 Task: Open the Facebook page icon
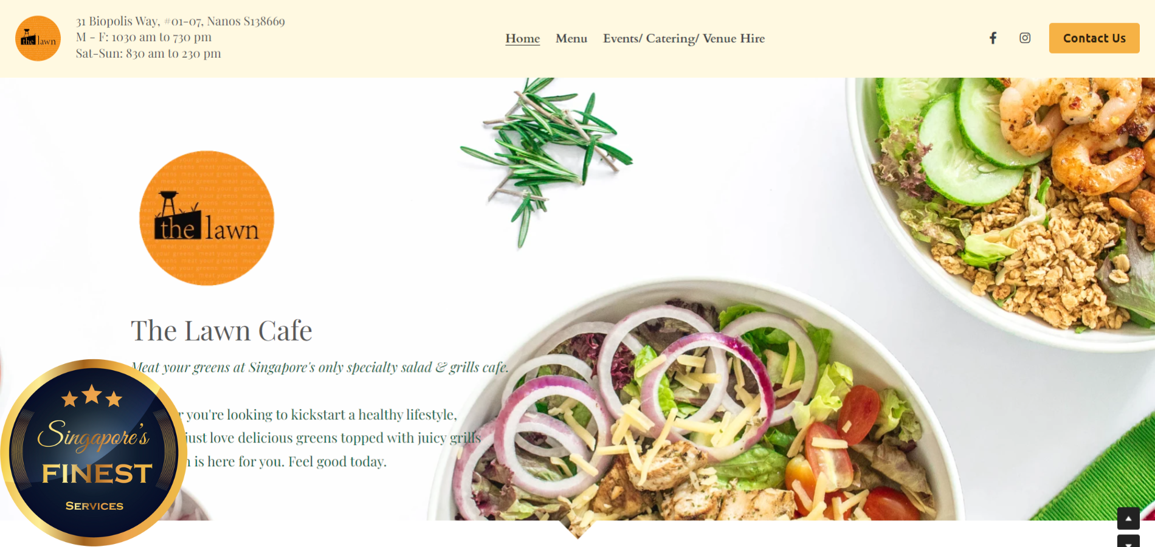(993, 38)
